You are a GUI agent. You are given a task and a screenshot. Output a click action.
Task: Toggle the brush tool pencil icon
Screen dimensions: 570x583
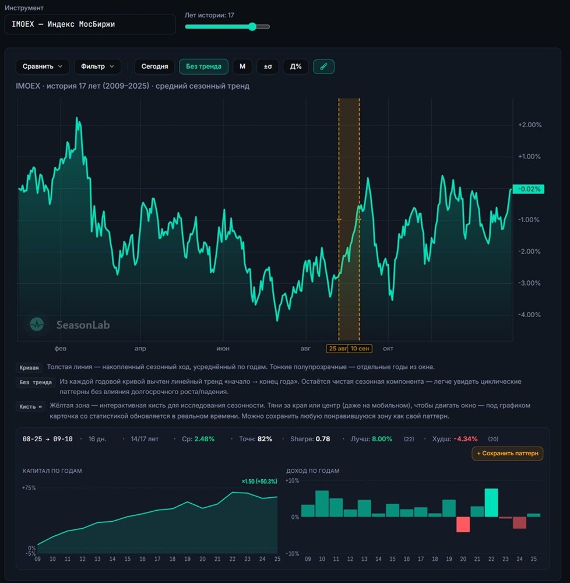(323, 66)
